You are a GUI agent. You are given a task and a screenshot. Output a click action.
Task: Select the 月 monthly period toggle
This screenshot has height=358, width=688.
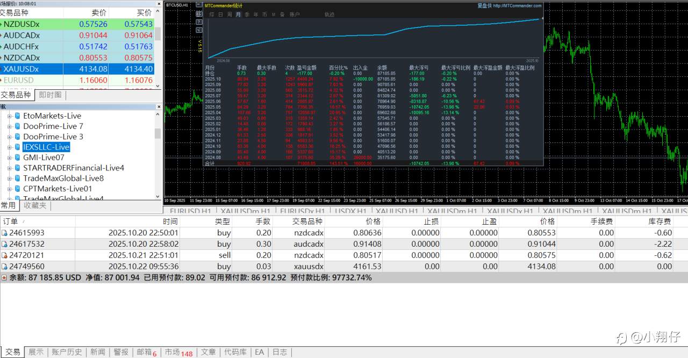(x=238, y=15)
